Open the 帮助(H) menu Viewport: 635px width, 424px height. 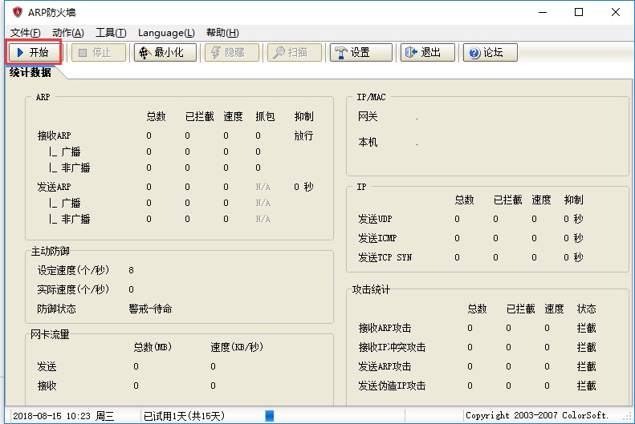tap(222, 33)
